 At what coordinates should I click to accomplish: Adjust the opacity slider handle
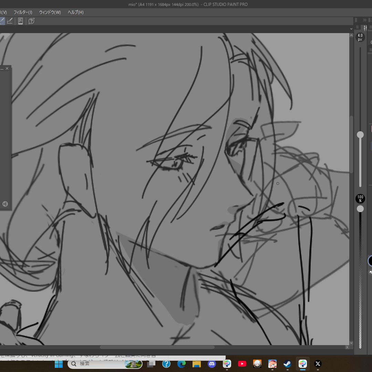point(360,209)
